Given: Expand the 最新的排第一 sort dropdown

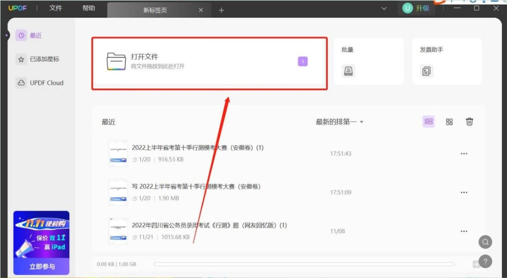Looking at the screenshot, I should [340, 122].
